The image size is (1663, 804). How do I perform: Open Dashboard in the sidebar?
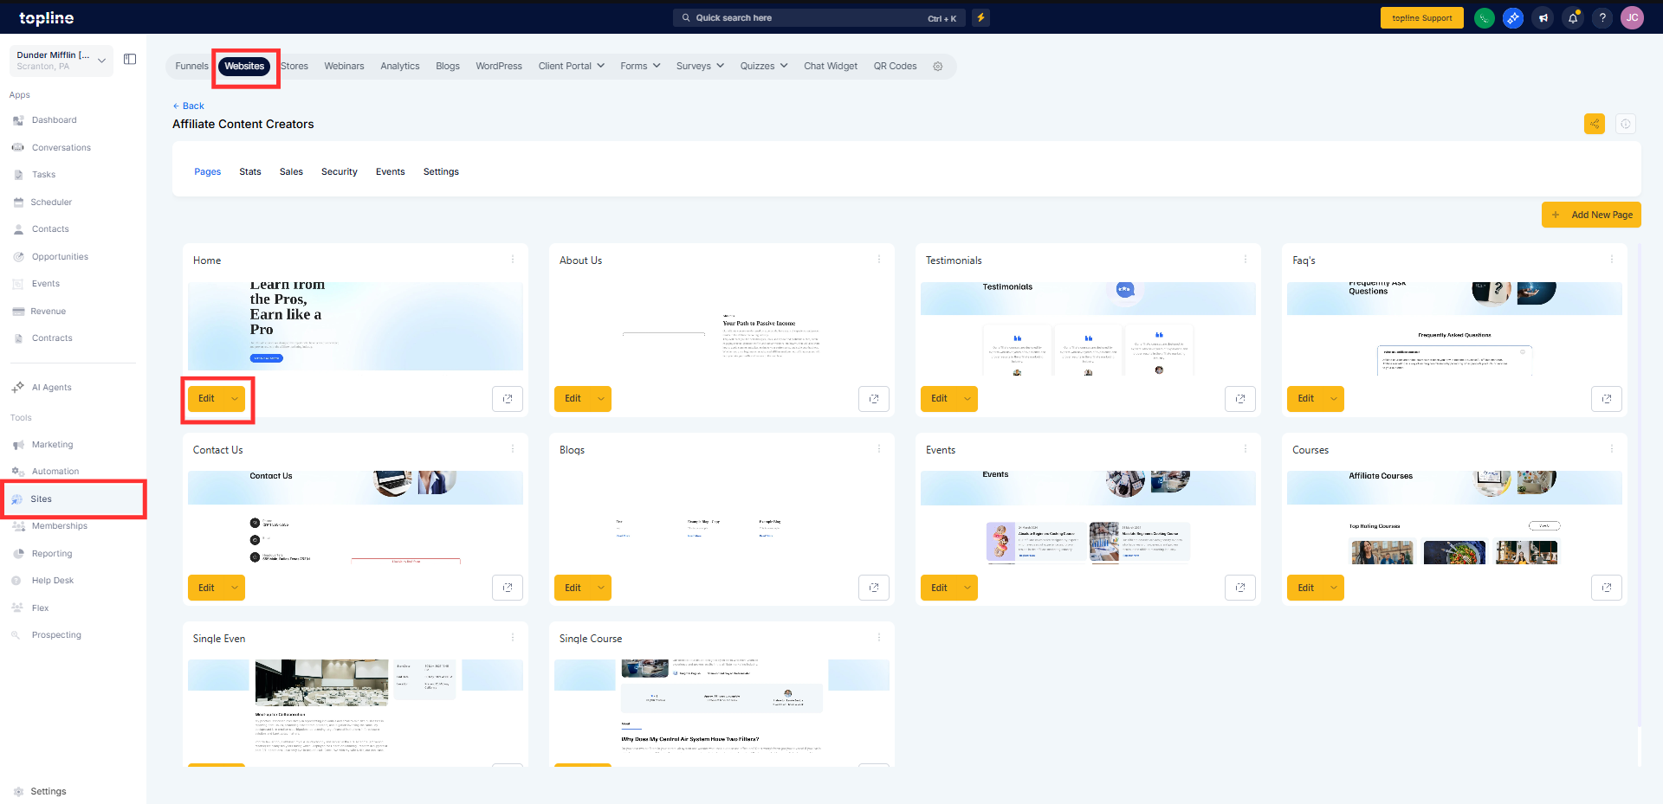coord(54,120)
